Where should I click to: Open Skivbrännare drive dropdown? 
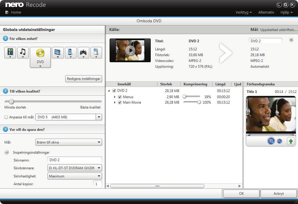(x=75, y=168)
